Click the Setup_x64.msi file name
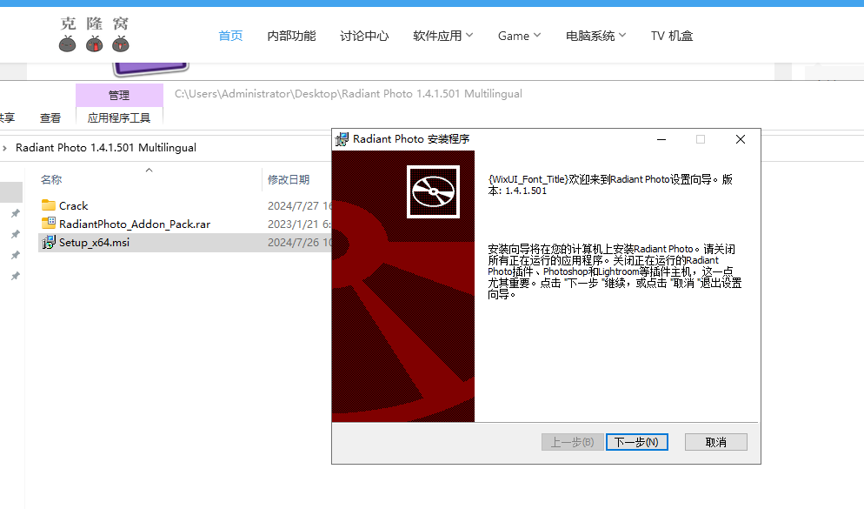The image size is (864, 509). 94,243
